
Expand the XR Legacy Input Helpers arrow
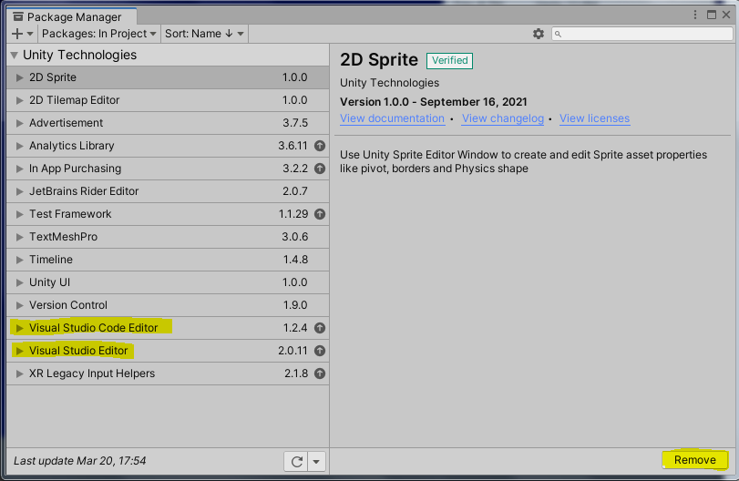click(x=19, y=374)
